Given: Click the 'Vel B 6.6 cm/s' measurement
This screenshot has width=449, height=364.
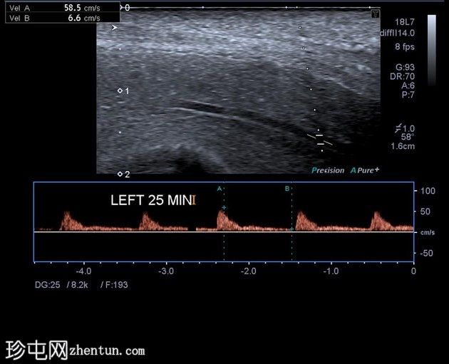Looking at the screenshot, I should [x=55, y=19].
